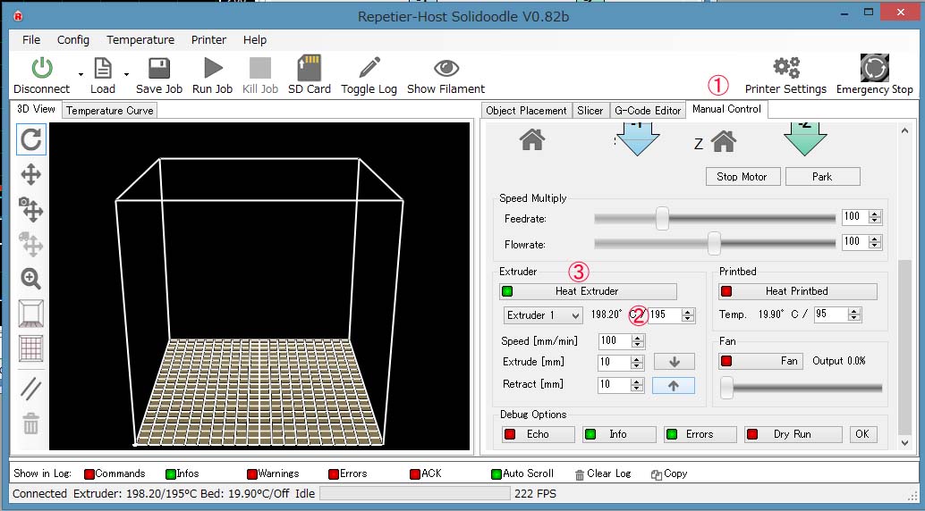
Task: Click the blue -1 down arrow
Action: click(637, 139)
